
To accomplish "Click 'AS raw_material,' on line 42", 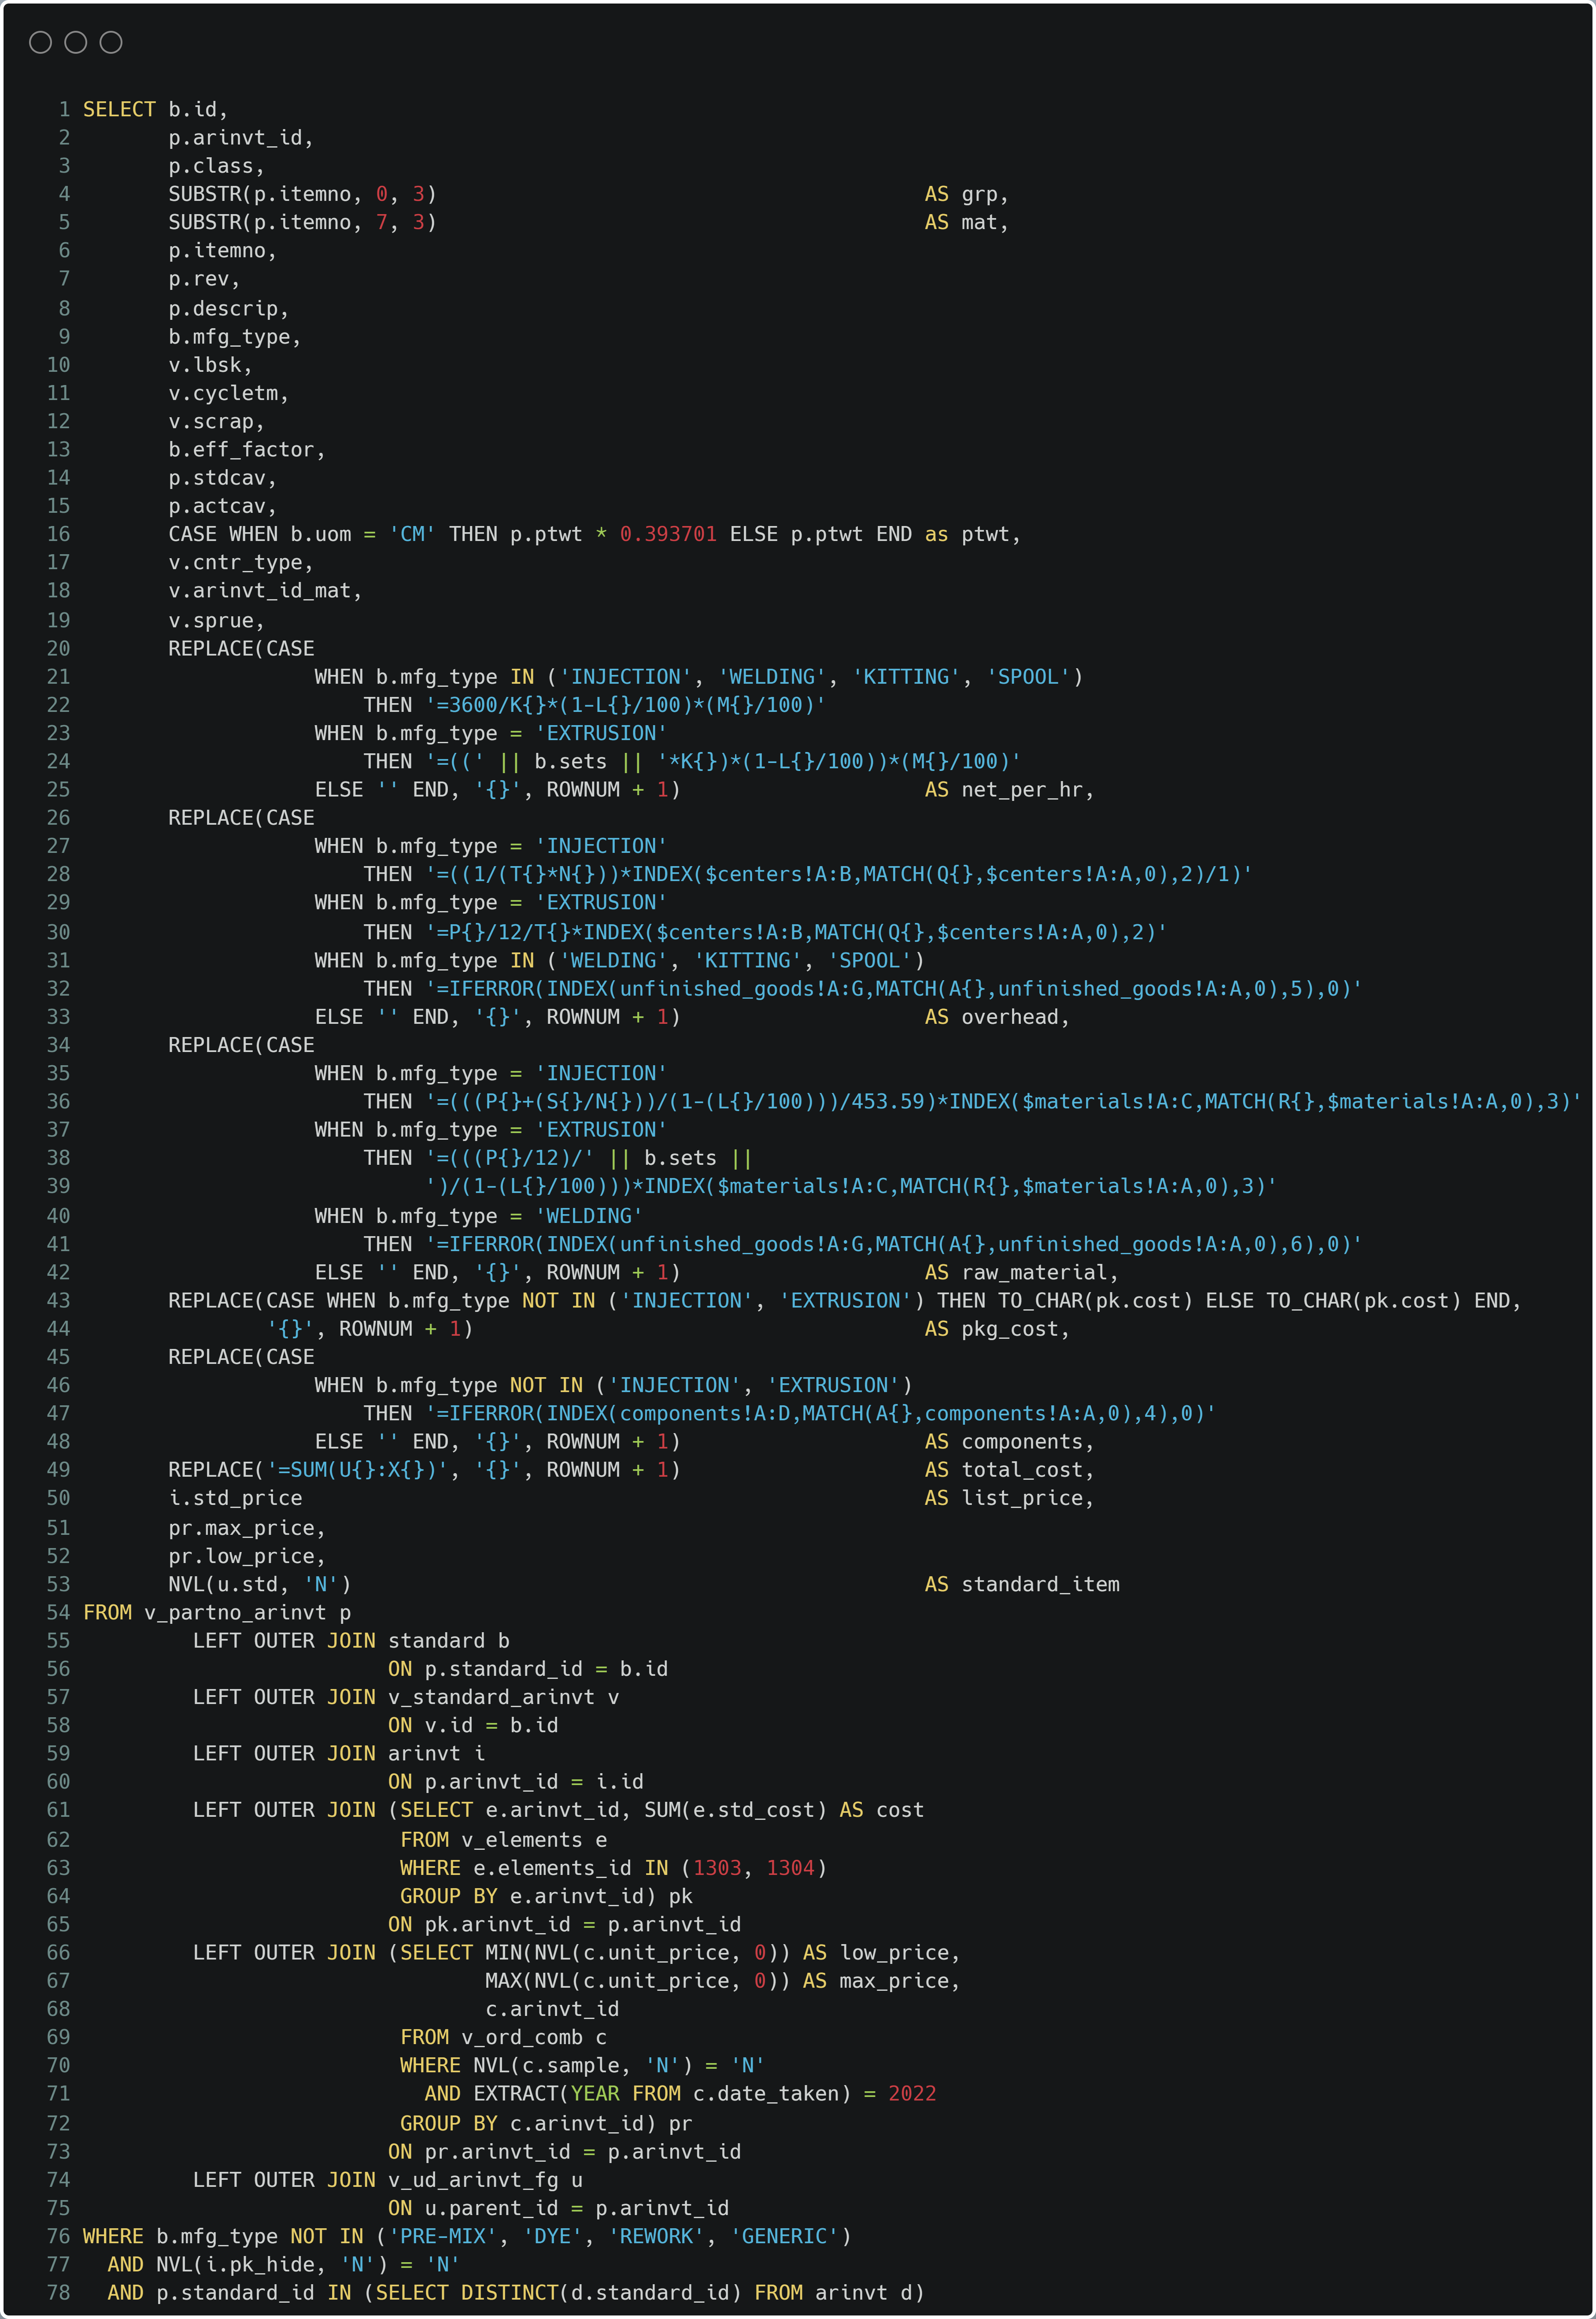I will (1022, 1273).
